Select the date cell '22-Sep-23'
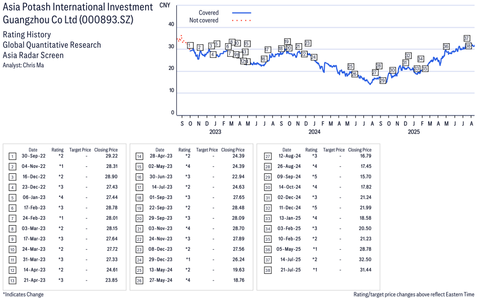The height and width of the screenshot is (298, 480). [x=160, y=208]
